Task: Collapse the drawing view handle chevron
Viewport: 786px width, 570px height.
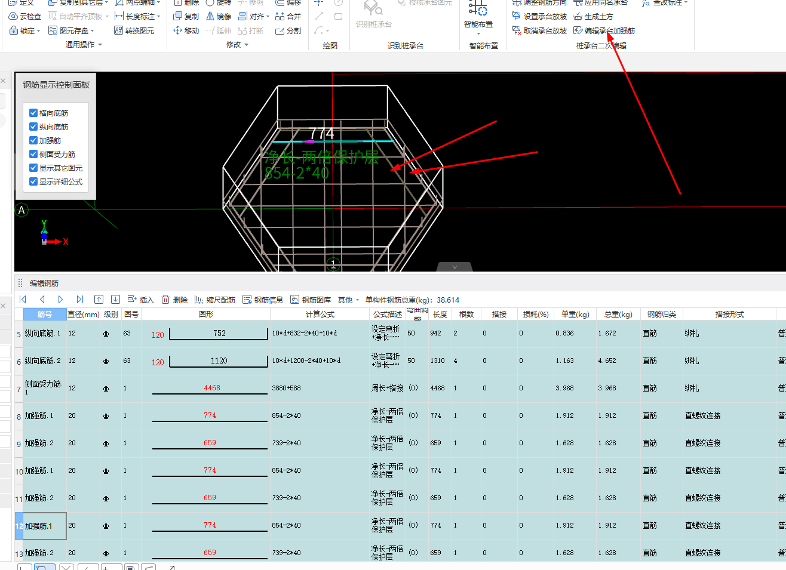Action: pyautogui.click(x=455, y=267)
